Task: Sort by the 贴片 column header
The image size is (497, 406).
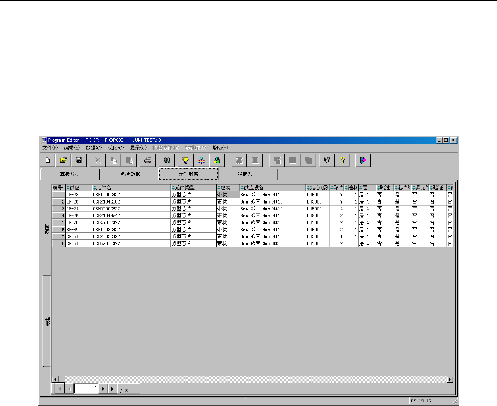Action: 337,188
